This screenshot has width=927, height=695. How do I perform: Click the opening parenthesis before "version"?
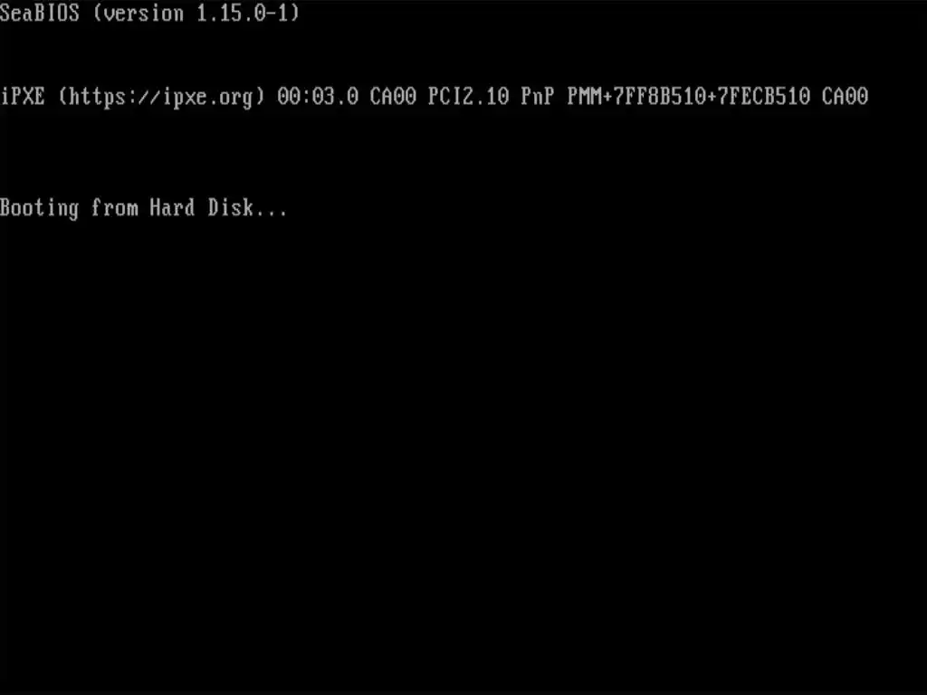point(98,13)
